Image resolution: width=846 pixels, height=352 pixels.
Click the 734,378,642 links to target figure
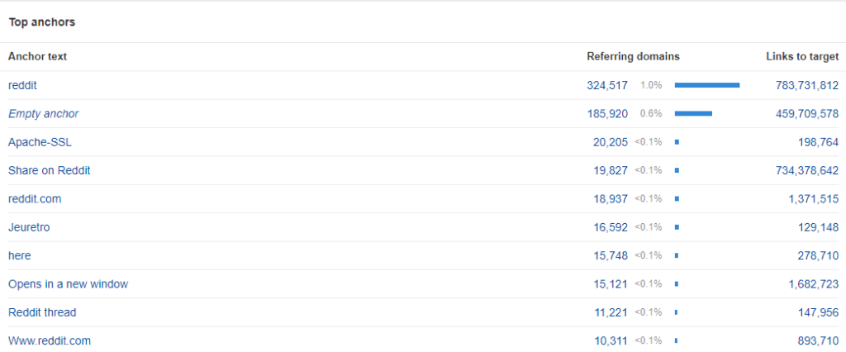[807, 170]
